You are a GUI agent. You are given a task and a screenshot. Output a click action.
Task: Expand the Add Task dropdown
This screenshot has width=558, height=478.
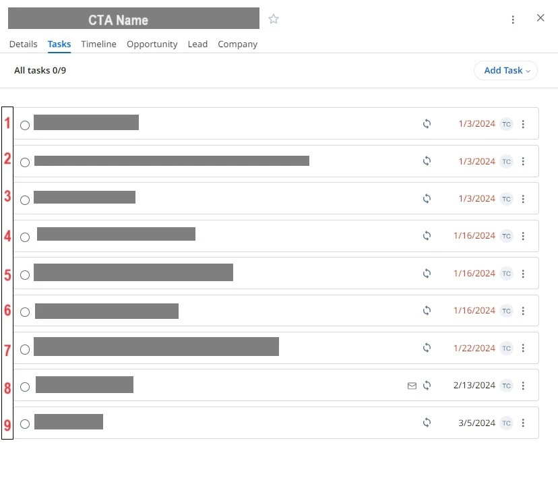click(505, 71)
